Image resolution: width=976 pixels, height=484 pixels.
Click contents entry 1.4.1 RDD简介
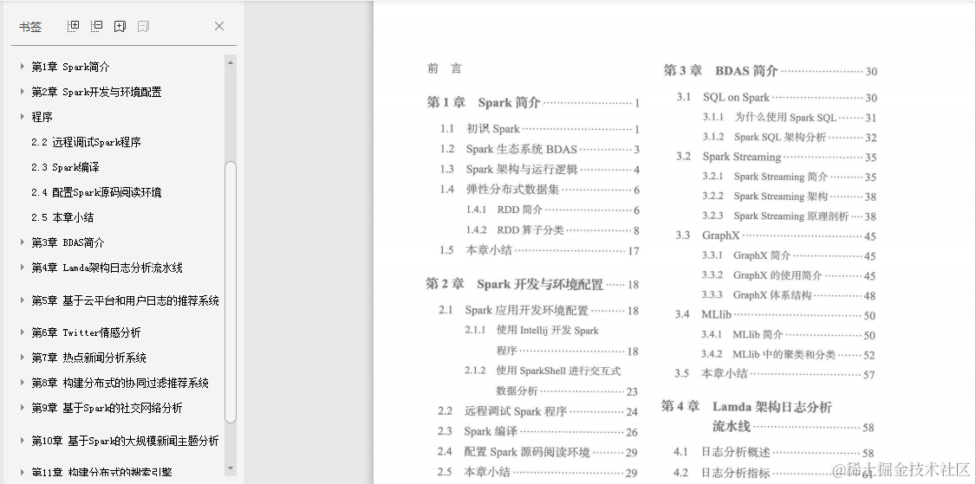504,210
